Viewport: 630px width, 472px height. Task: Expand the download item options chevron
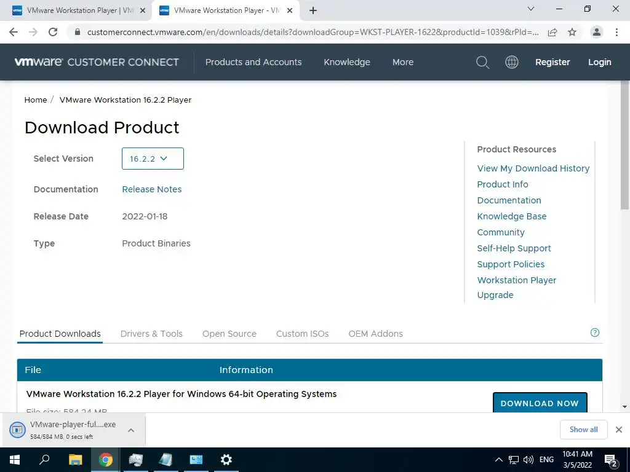(x=130, y=430)
